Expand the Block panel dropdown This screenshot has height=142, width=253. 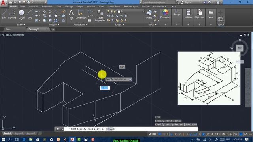click(x=152, y=24)
